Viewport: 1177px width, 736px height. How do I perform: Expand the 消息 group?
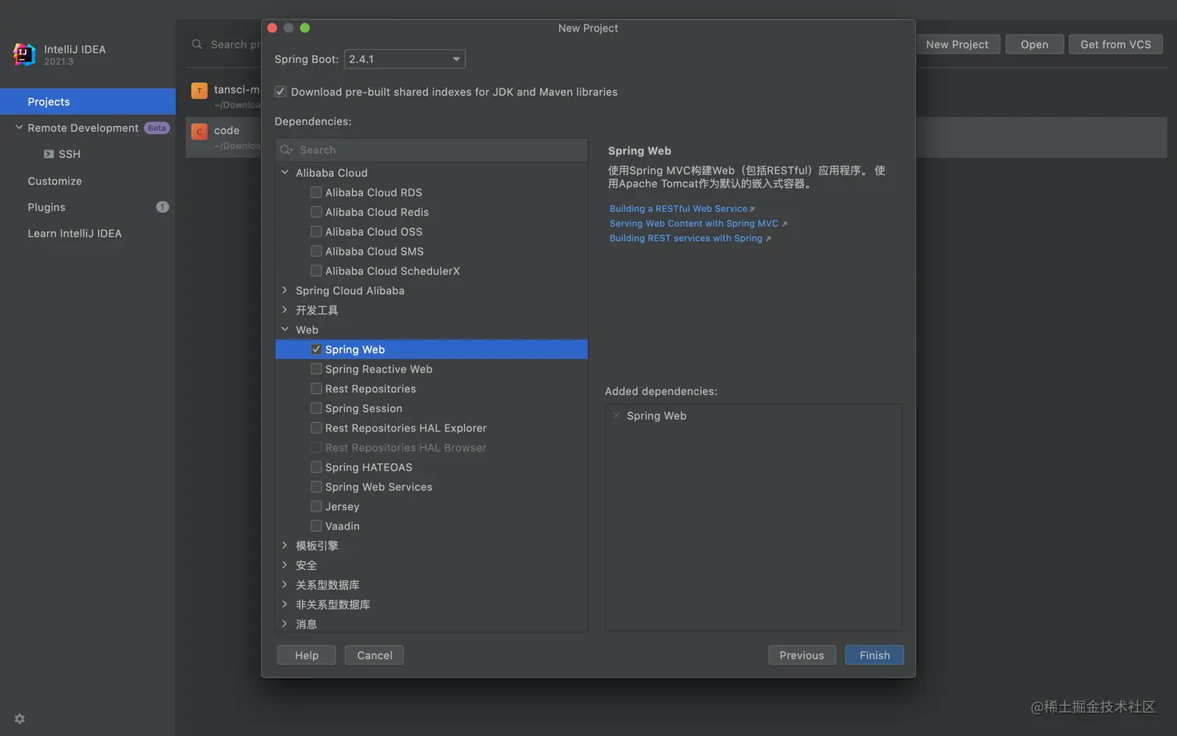[285, 624]
